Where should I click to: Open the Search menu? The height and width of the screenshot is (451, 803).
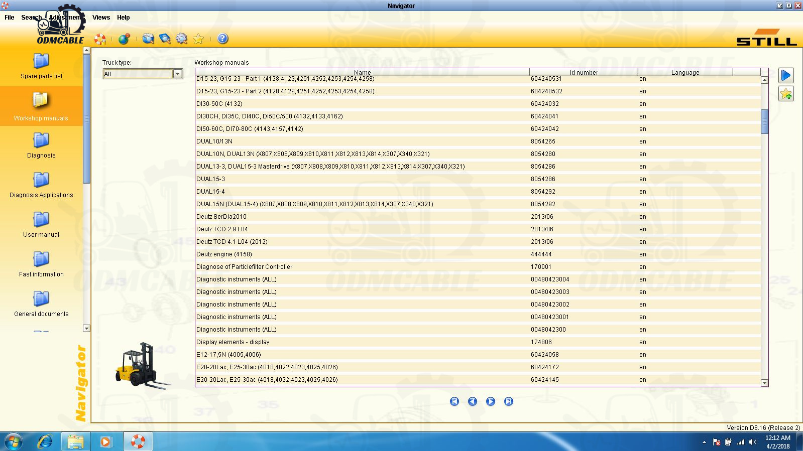point(31,17)
